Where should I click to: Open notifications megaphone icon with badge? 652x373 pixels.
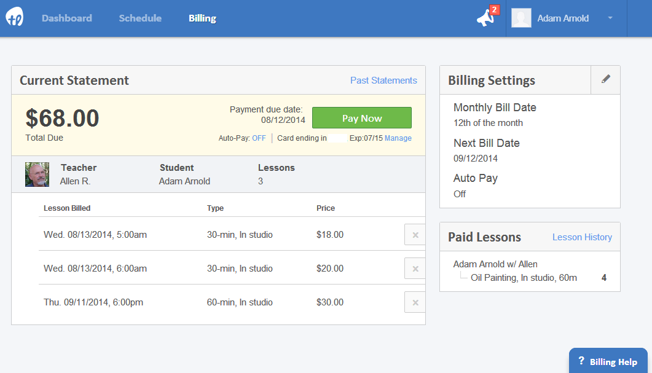pos(487,17)
